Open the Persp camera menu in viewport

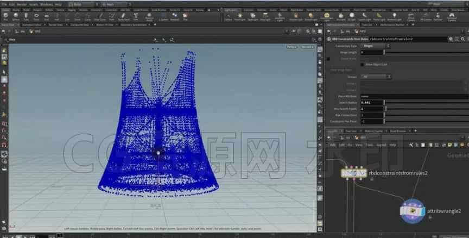point(291,47)
